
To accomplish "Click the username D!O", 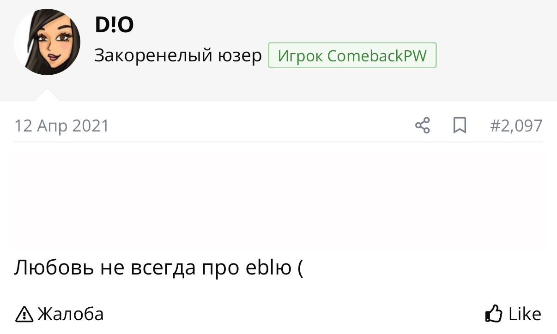I will click(x=114, y=25).
